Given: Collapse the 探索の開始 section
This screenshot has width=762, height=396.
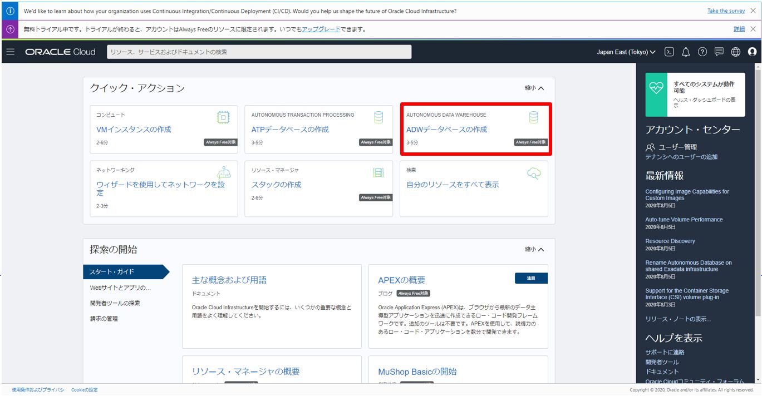Looking at the screenshot, I should point(534,250).
